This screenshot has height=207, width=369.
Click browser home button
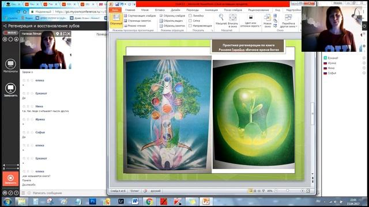[24, 11]
